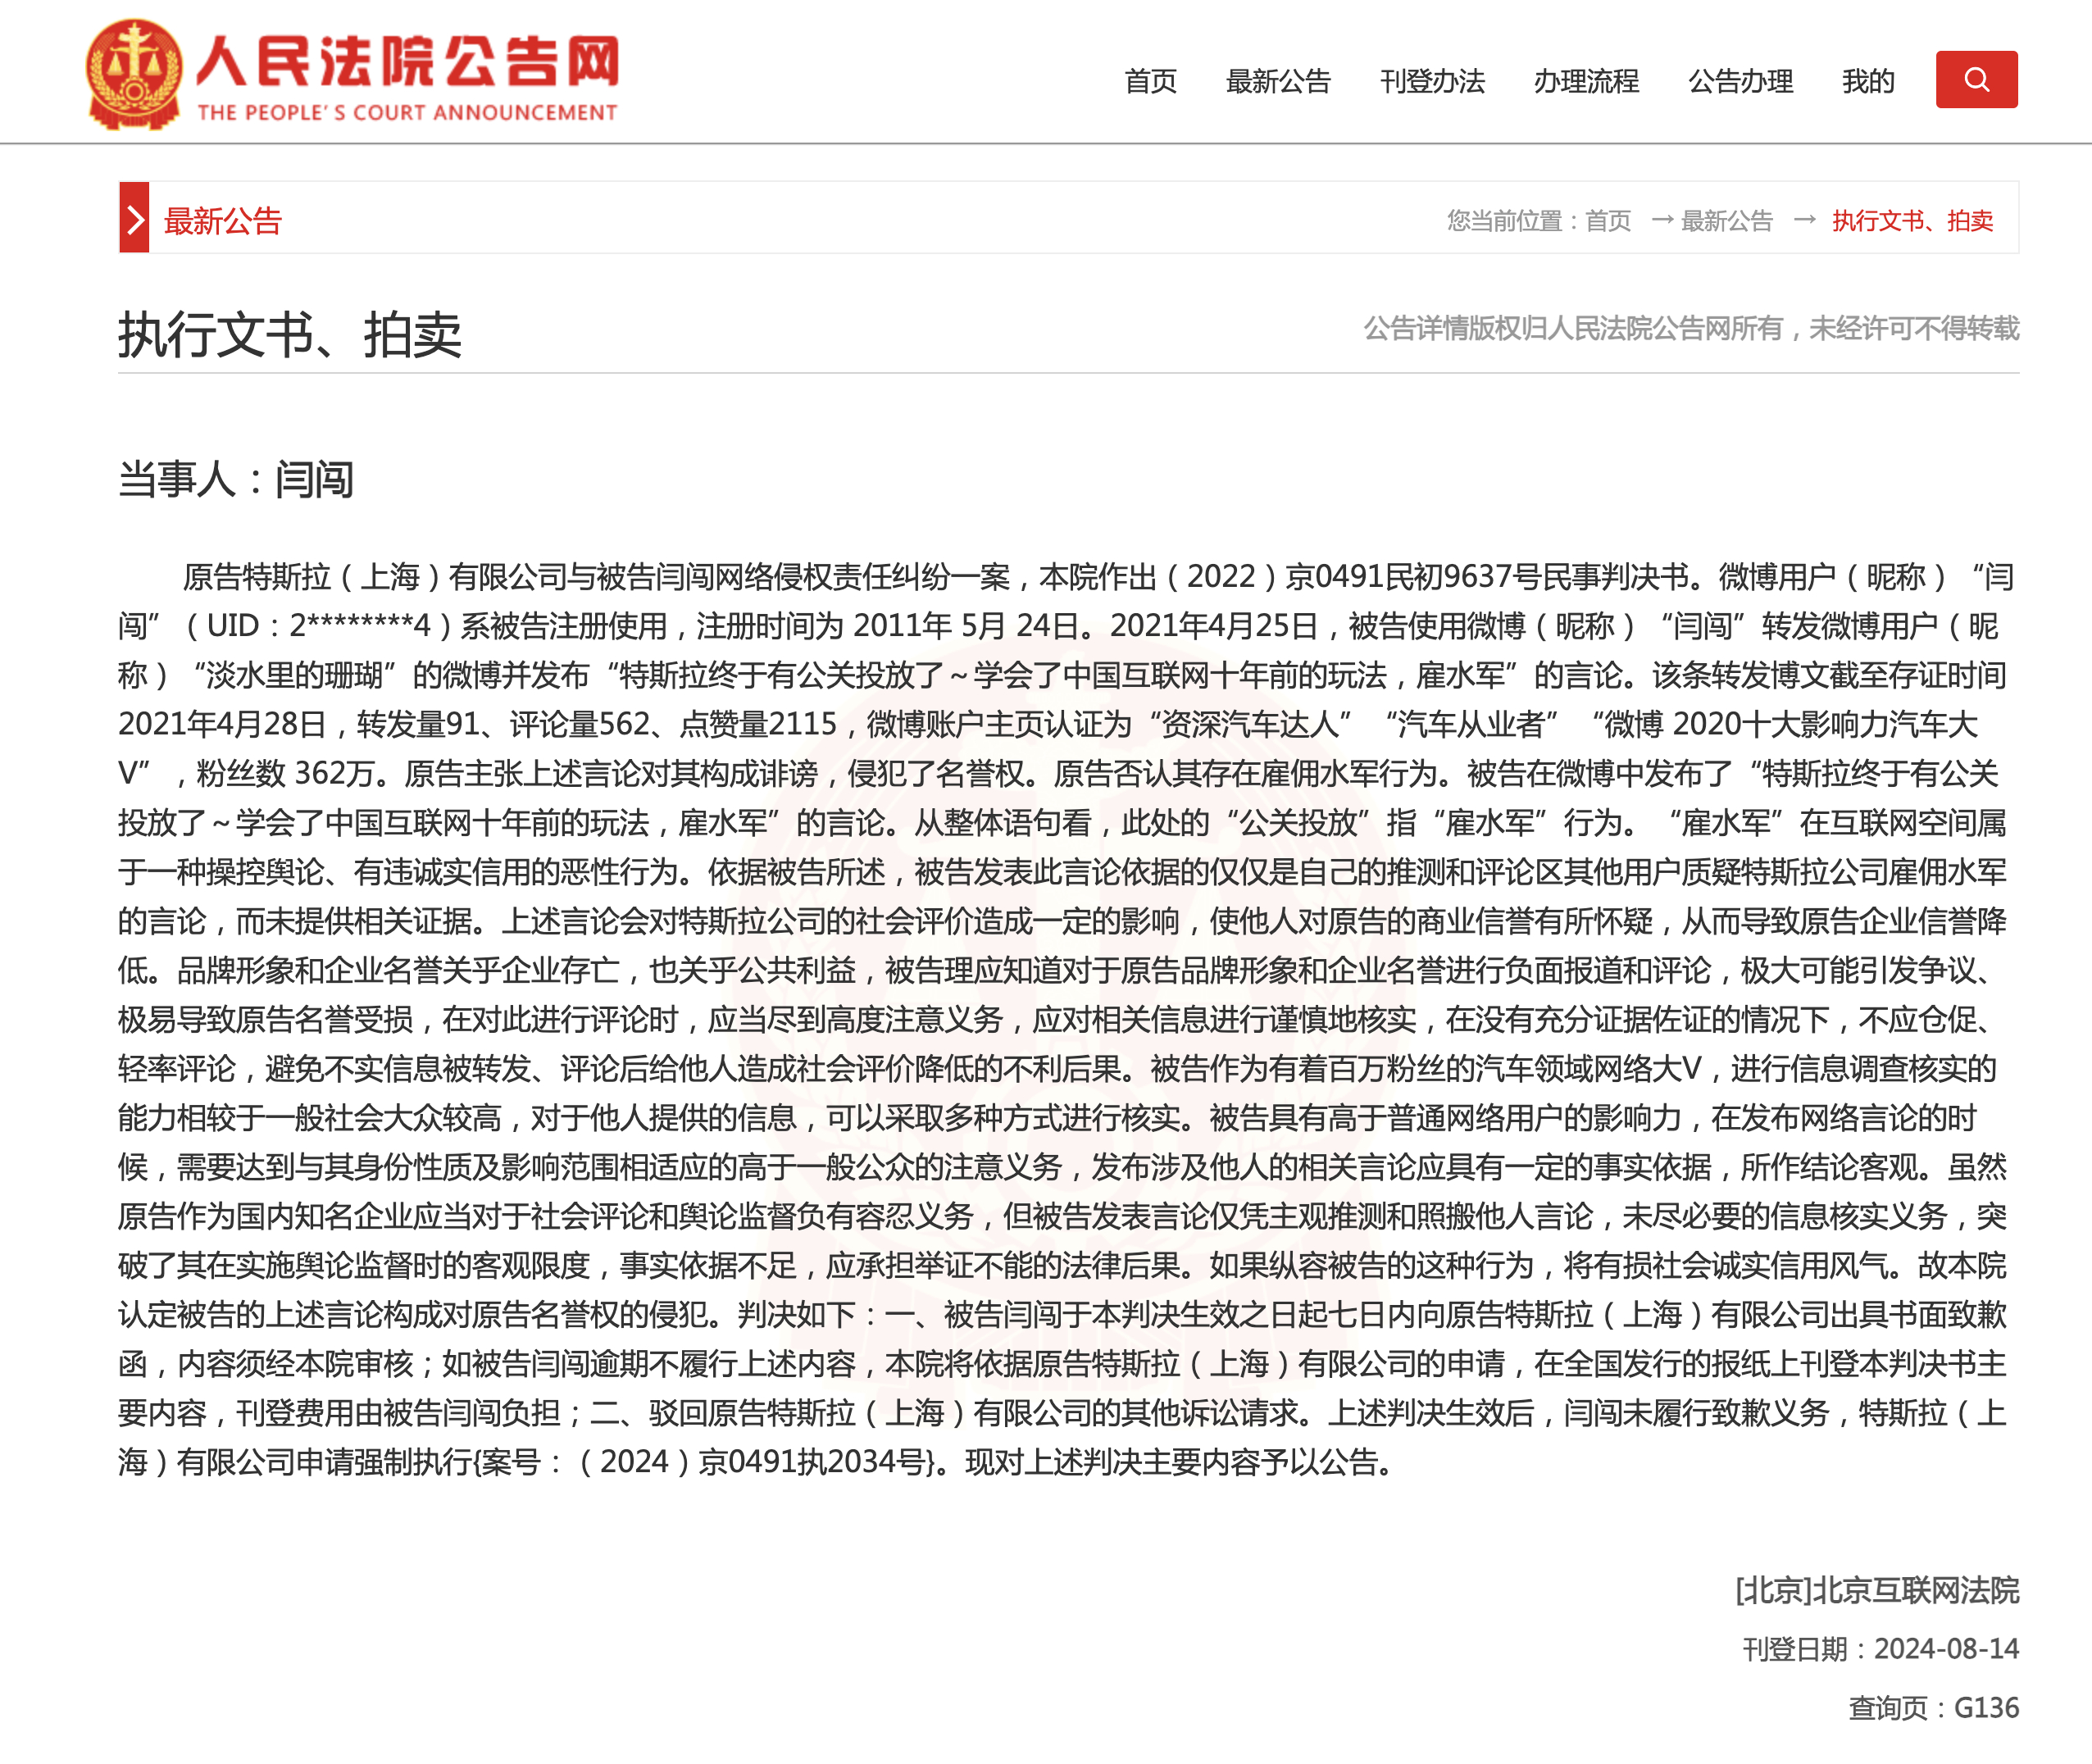Viewport: 2092px width, 1764px height.
Task: Click the UID text 2********4
Action: tap(360, 626)
